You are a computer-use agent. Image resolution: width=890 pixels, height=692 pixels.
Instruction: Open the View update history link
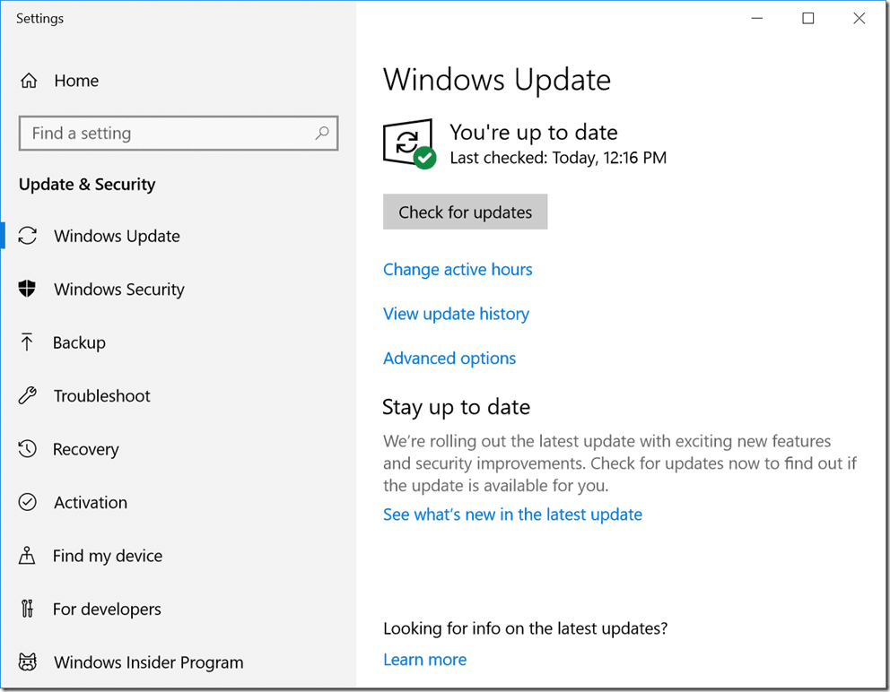(x=457, y=314)
